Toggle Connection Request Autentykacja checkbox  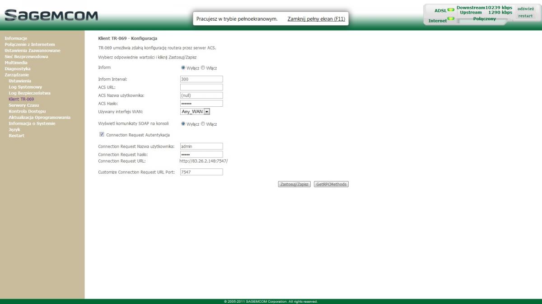[102, 134]
